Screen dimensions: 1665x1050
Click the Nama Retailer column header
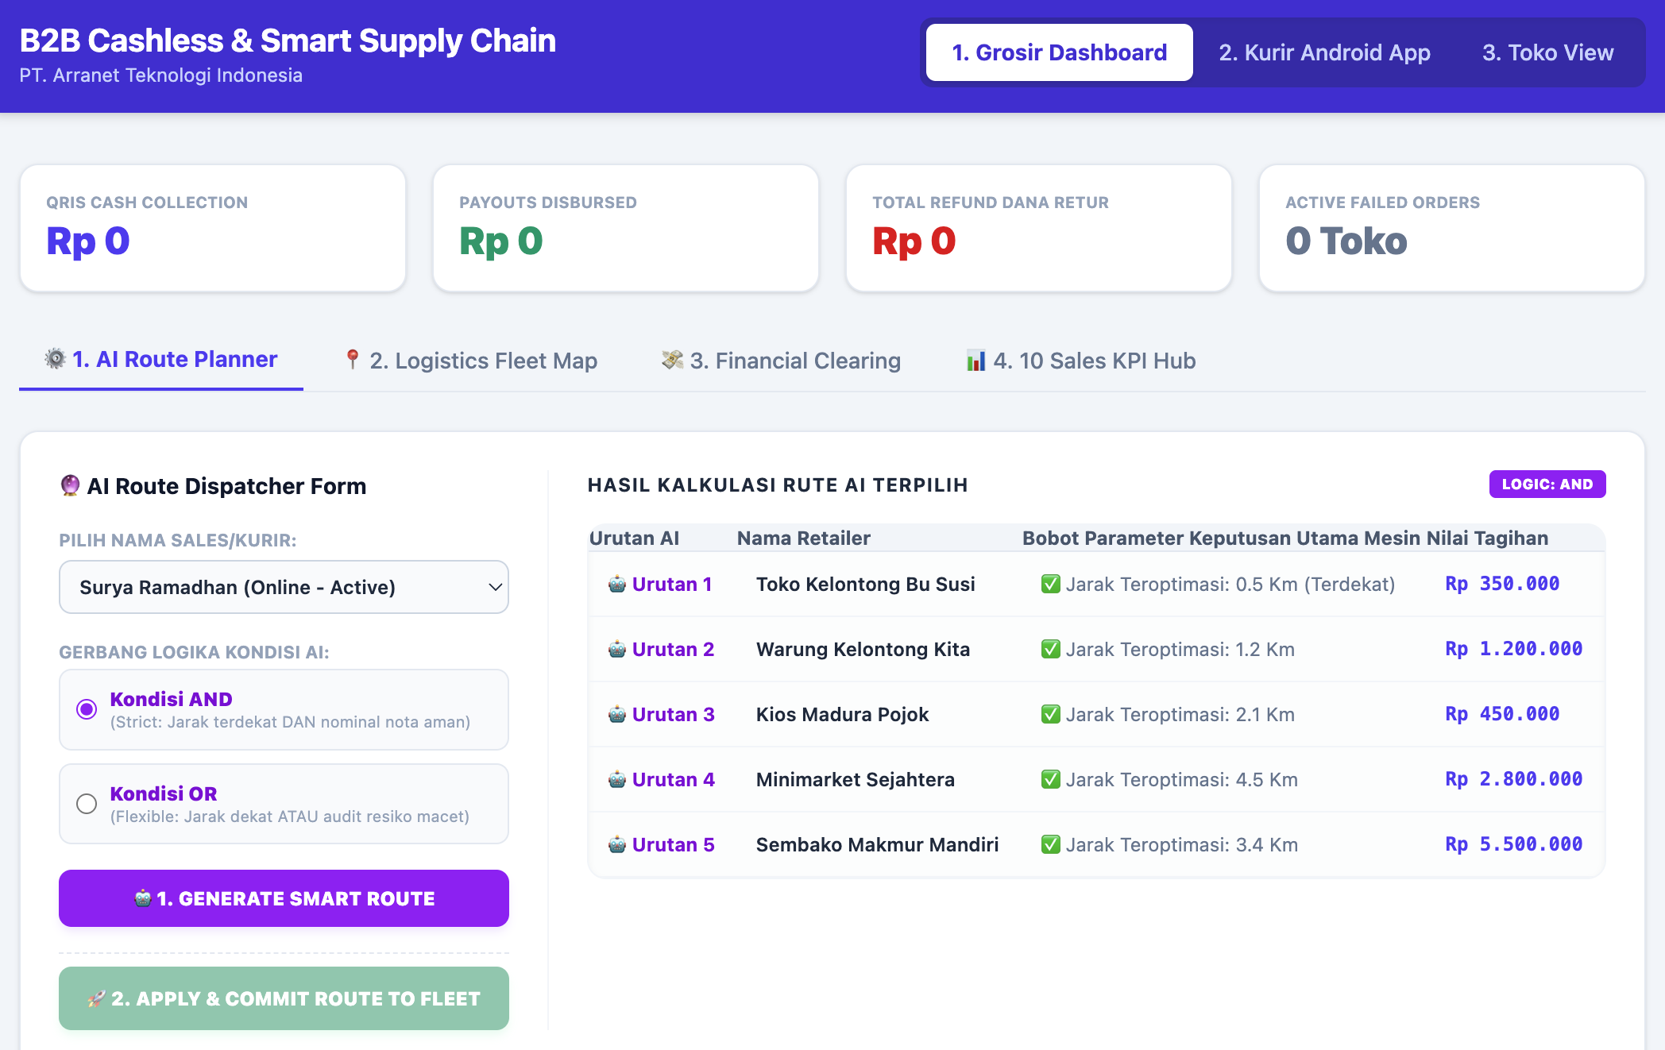(803, 538)
